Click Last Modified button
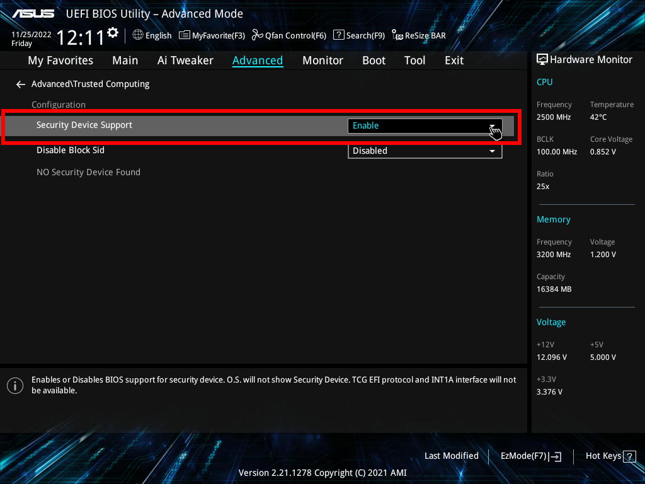The height and width of the screenshot is (484, 645). (451, 456)
